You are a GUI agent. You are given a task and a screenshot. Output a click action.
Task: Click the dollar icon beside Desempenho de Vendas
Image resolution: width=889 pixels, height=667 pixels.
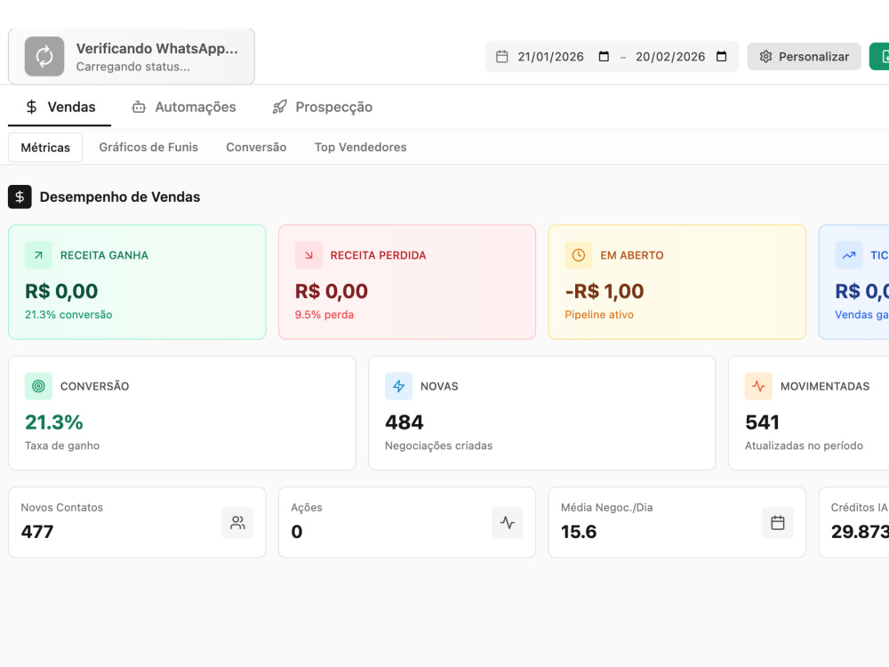tap(20, 197)
